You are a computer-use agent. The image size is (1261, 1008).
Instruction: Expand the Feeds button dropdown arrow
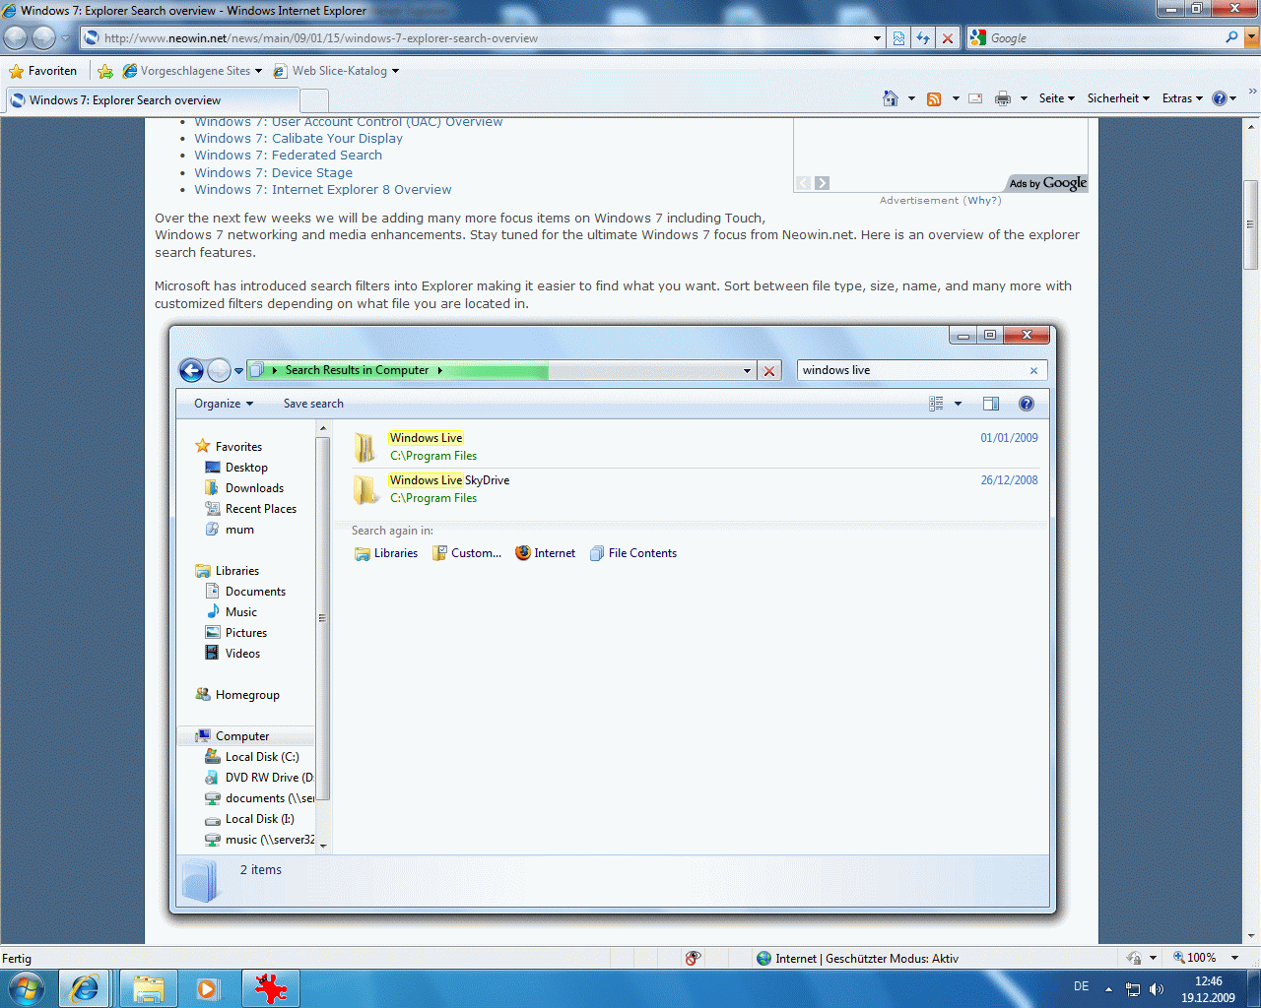click(x=956, y=98)
